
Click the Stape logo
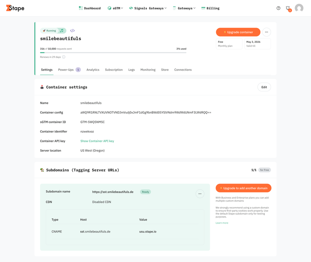(x=15, y=8)
